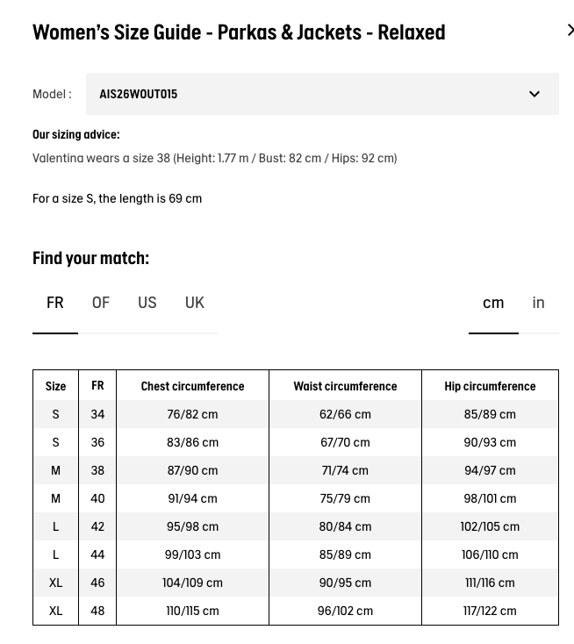The image size is (574, 644).
Task: Click the 95/98 cm chest cell
Action: tap(192, 526)
